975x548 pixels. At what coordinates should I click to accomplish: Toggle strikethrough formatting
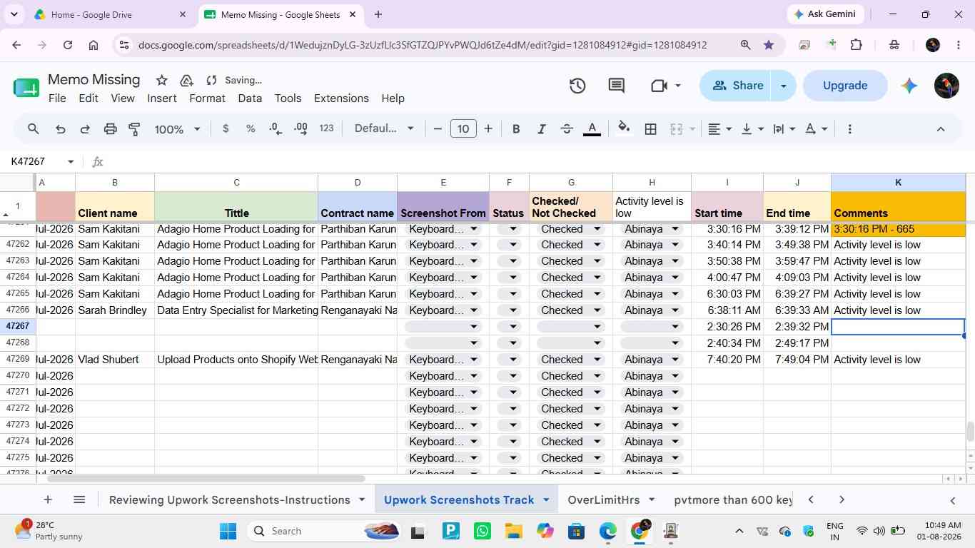coord(567,129)
